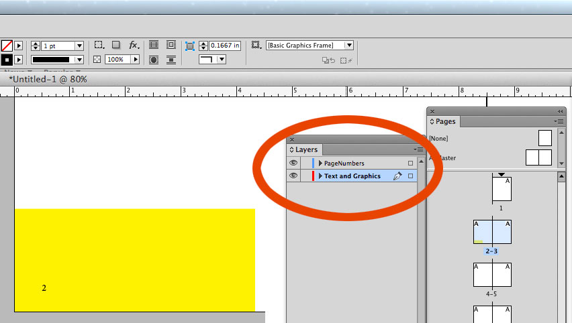
Task: Open the Stroke swatch flyout arrow
Action: pyautogui.click(x=19, y=60)
